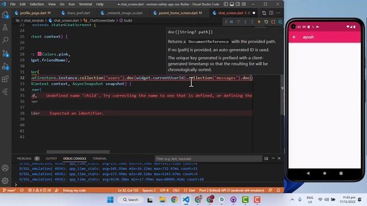This screenshot has height=206, width=367.
Task: Change the CRLF line ending setting
Action: click(x=176, y=191)
